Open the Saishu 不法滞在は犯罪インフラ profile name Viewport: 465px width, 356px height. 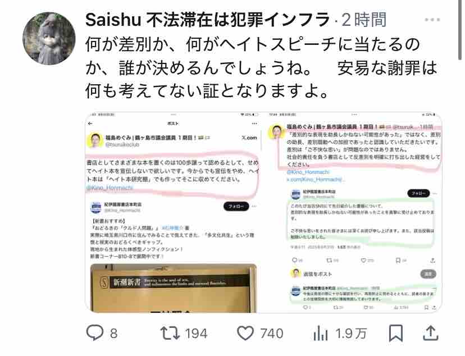pos(208,20)
